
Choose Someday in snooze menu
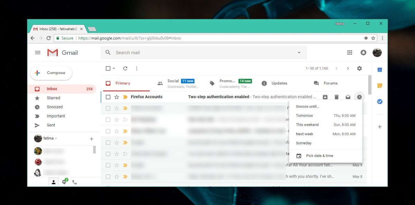326,143
